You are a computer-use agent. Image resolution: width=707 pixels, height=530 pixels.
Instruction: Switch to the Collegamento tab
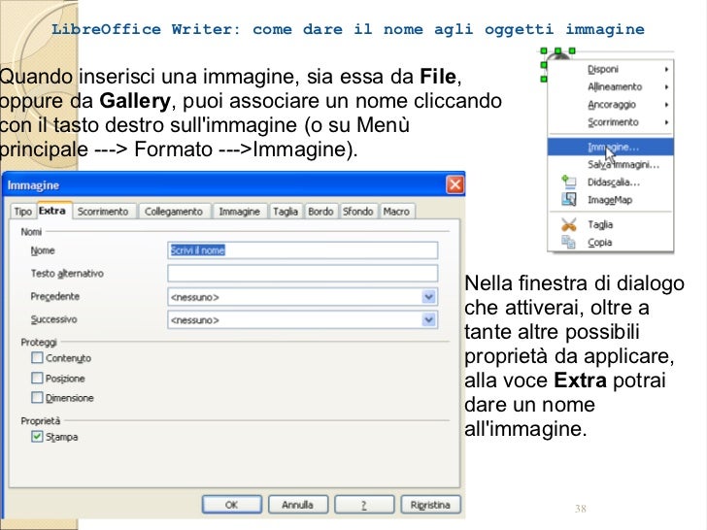(x=174, y=212)
